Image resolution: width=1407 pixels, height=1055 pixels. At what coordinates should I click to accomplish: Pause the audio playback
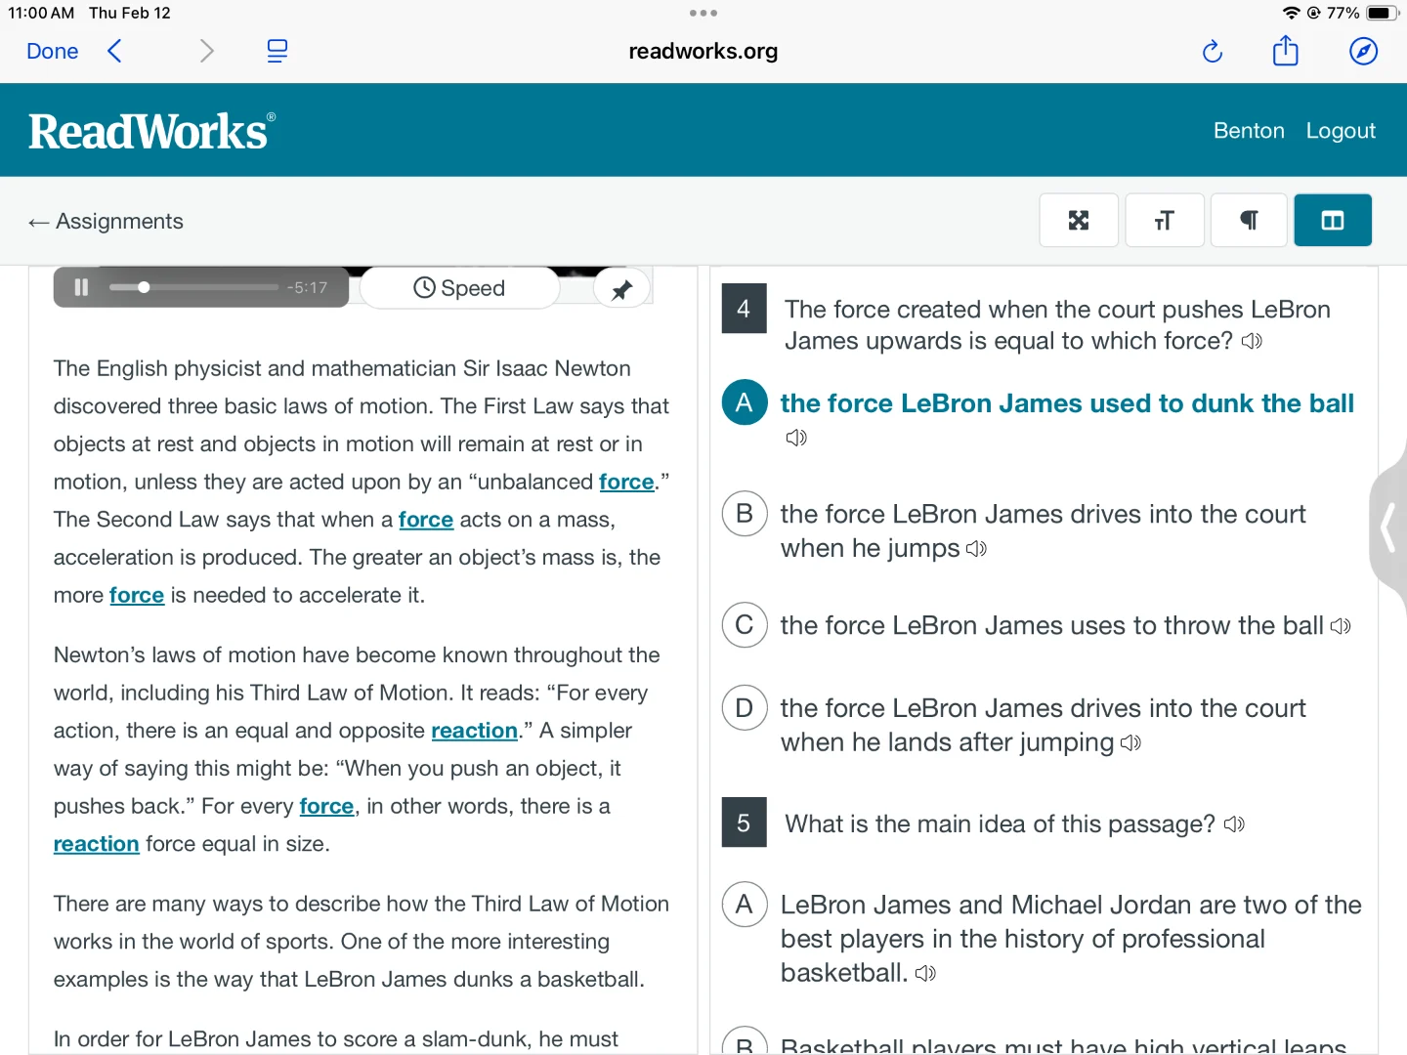coord(81,287)
